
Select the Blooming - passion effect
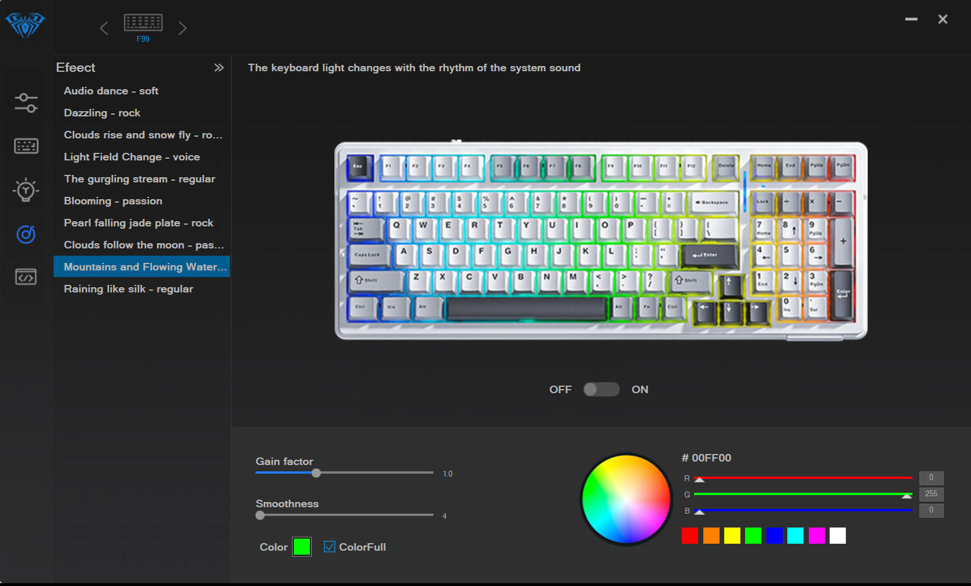tap(113, 201)
